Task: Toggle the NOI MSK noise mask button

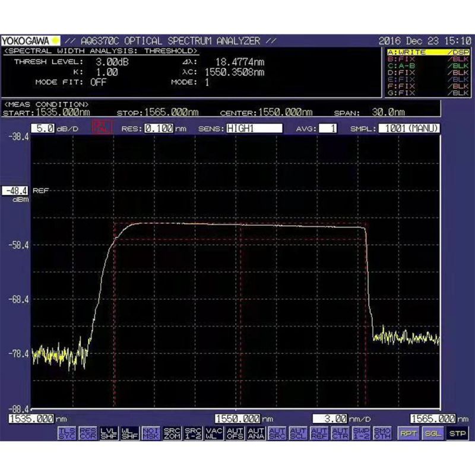Action: (x=151, y=433)
